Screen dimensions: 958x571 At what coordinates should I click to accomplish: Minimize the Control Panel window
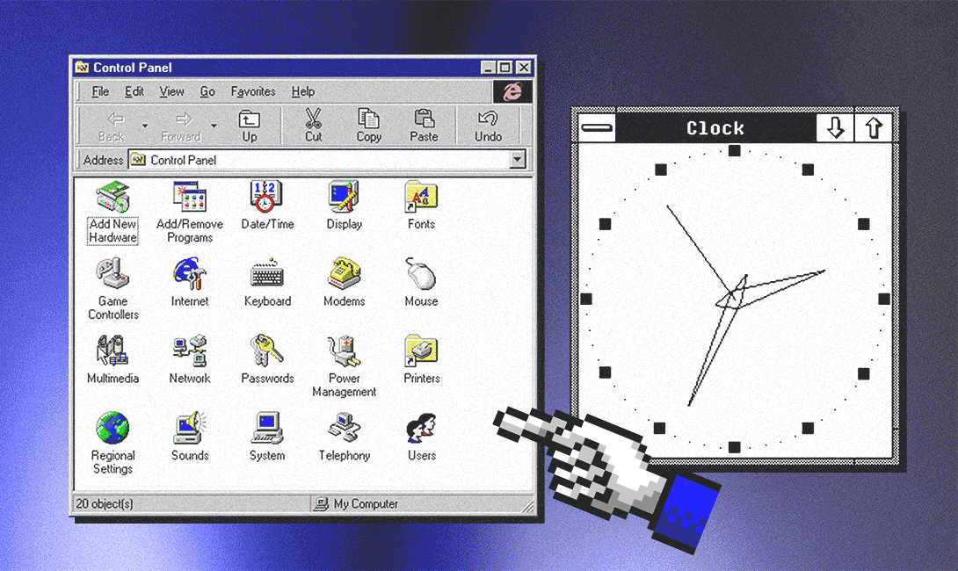pyautogui.click(x=488, y=67)
